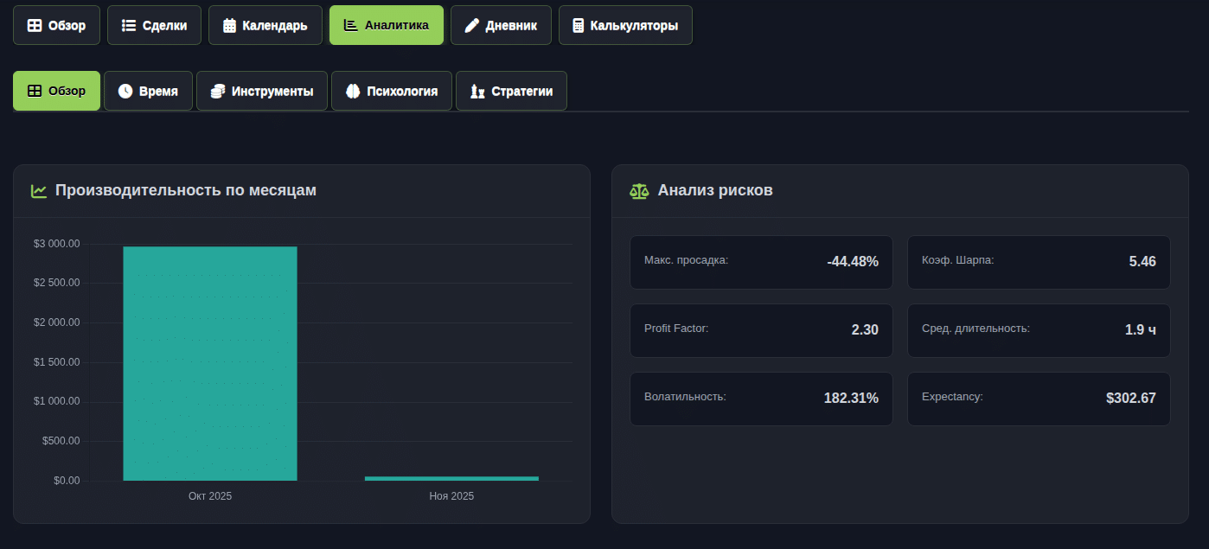Click the Окт 2025 bar in chart
The height and width of the screenshot is (549, 1209).
coord(210,363)
